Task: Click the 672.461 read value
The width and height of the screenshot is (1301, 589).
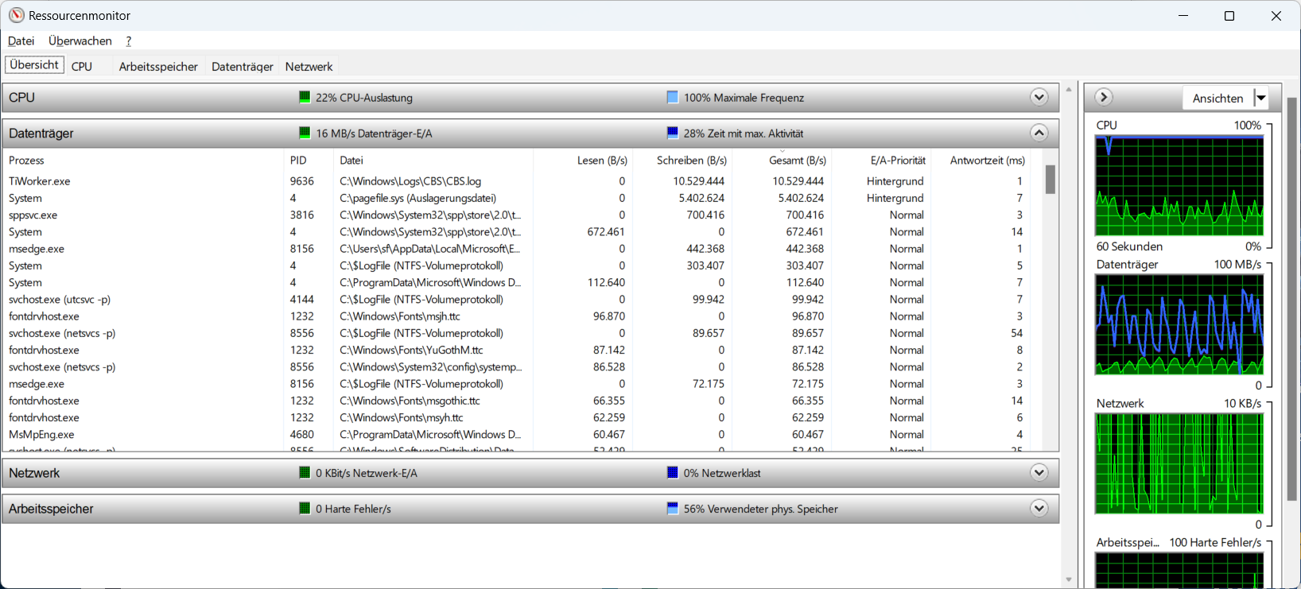Action: pyautogui.click(x=606, y=231)
